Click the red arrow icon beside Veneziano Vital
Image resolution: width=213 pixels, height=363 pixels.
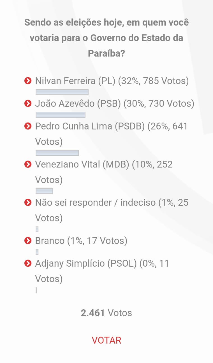point(28,164)
